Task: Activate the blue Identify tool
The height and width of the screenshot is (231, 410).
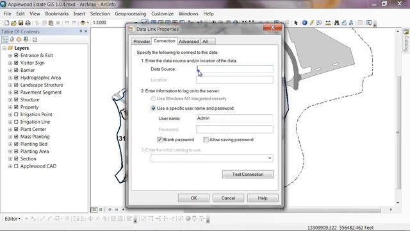Action: 305,23
